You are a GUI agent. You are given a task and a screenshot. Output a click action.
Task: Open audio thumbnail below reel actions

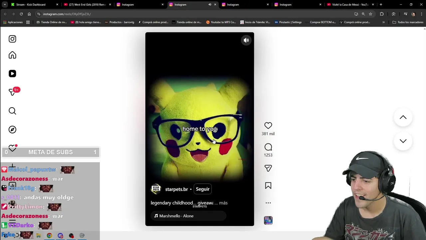coord(268,220)
